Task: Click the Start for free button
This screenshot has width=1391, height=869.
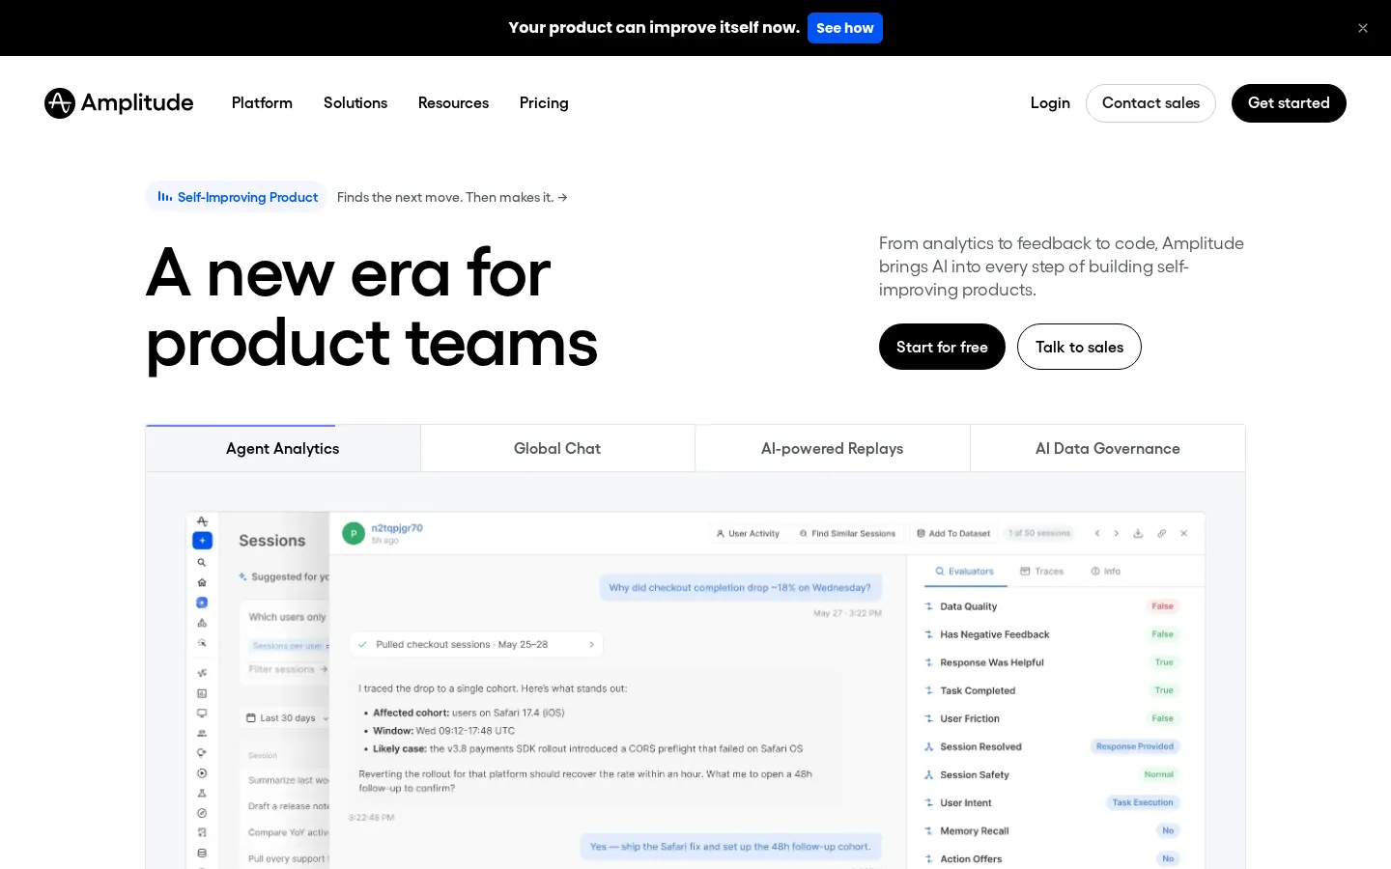Action: coord(942,347)
